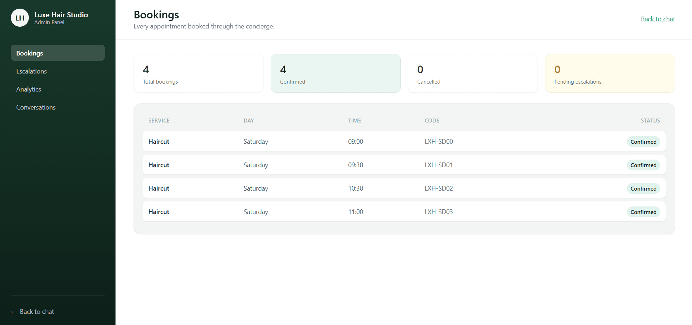692x325 pixels.
Task: Click booking code LXH-SD00
Action: 439,142
